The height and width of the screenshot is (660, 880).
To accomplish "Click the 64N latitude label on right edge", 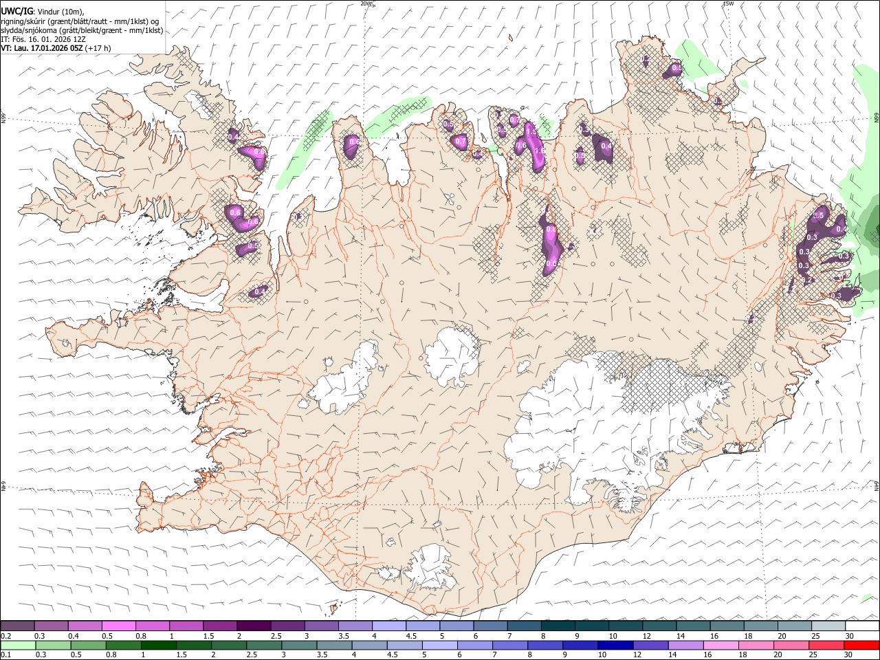I will pos(877,486).
